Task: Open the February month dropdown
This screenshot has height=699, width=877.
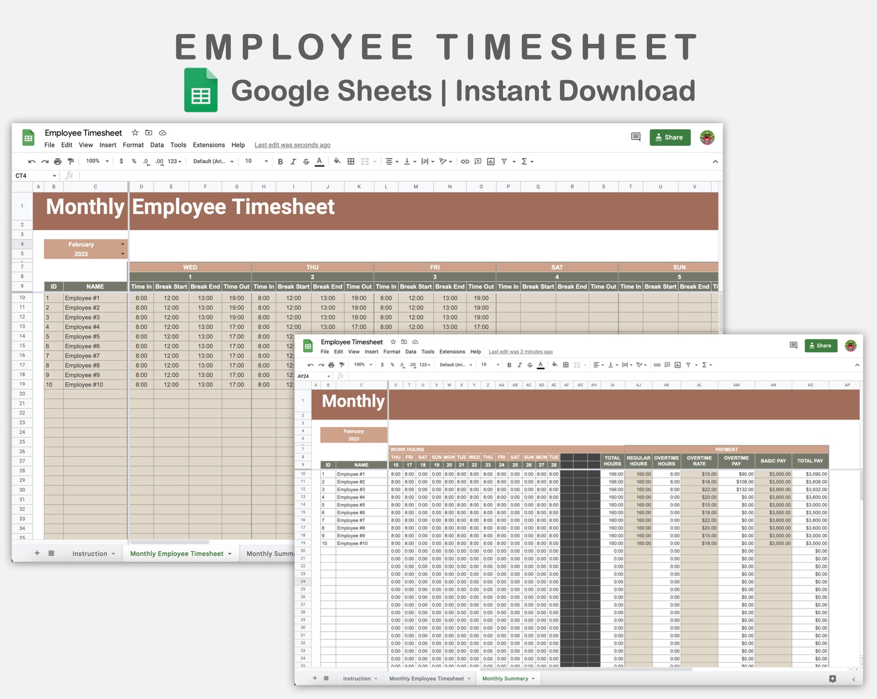Action: 123,244
